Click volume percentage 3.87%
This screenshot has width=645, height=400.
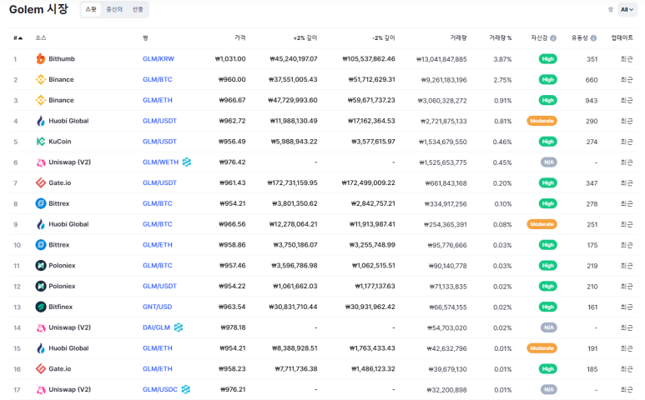click(502, 59)
